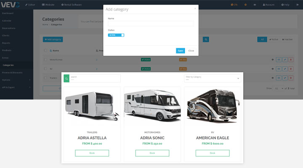Open the Filter by Category dropdown
Screen dimensions: 303x168
tap(213, 78)
